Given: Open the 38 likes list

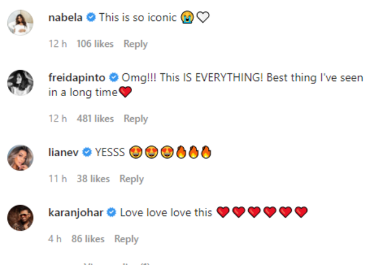Looking at the screenshot, I should click(93, 178).
